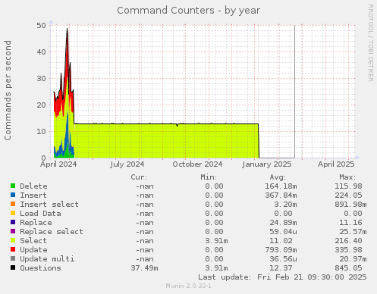Click the 10 y-axis tick label
The image size is (377, 294).
click(41, 131)
